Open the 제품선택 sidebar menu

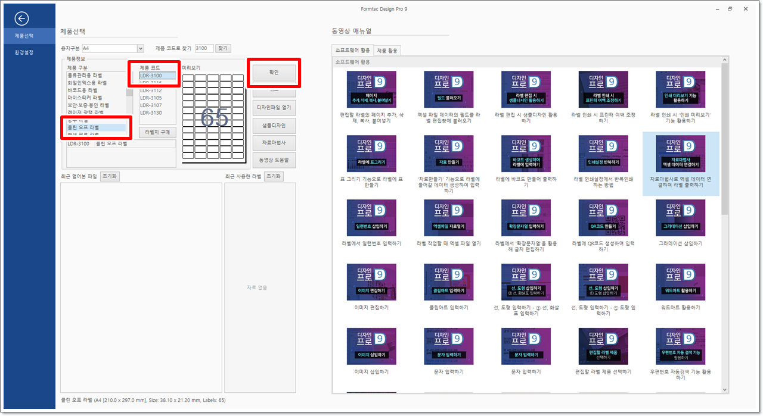pos(28,36)
